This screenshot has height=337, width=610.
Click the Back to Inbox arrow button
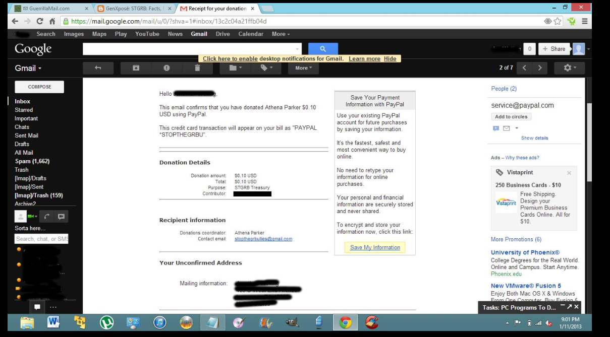(97, 68)
